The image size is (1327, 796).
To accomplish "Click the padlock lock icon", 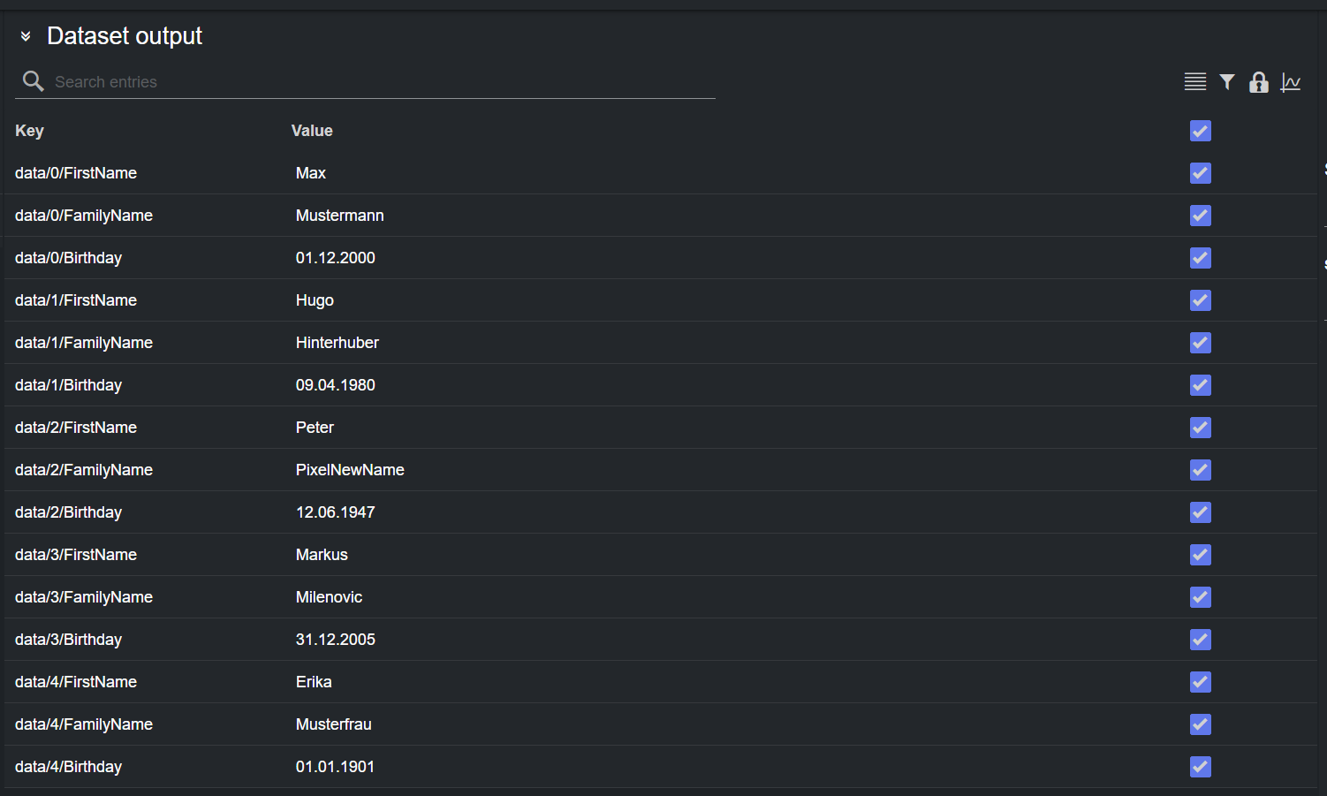I will point(1258,82).
